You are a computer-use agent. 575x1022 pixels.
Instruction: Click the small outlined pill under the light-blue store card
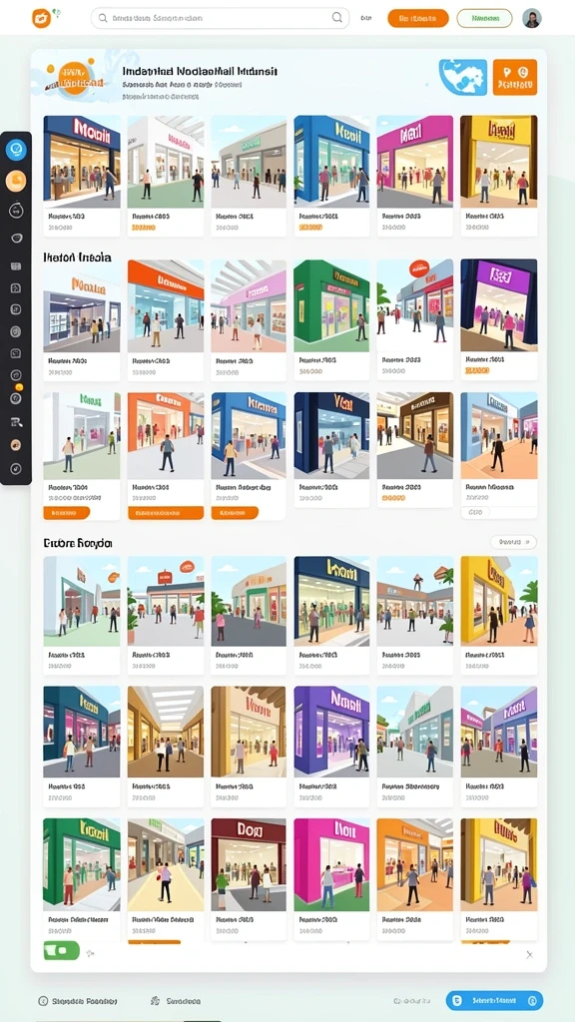pos(475,513)
